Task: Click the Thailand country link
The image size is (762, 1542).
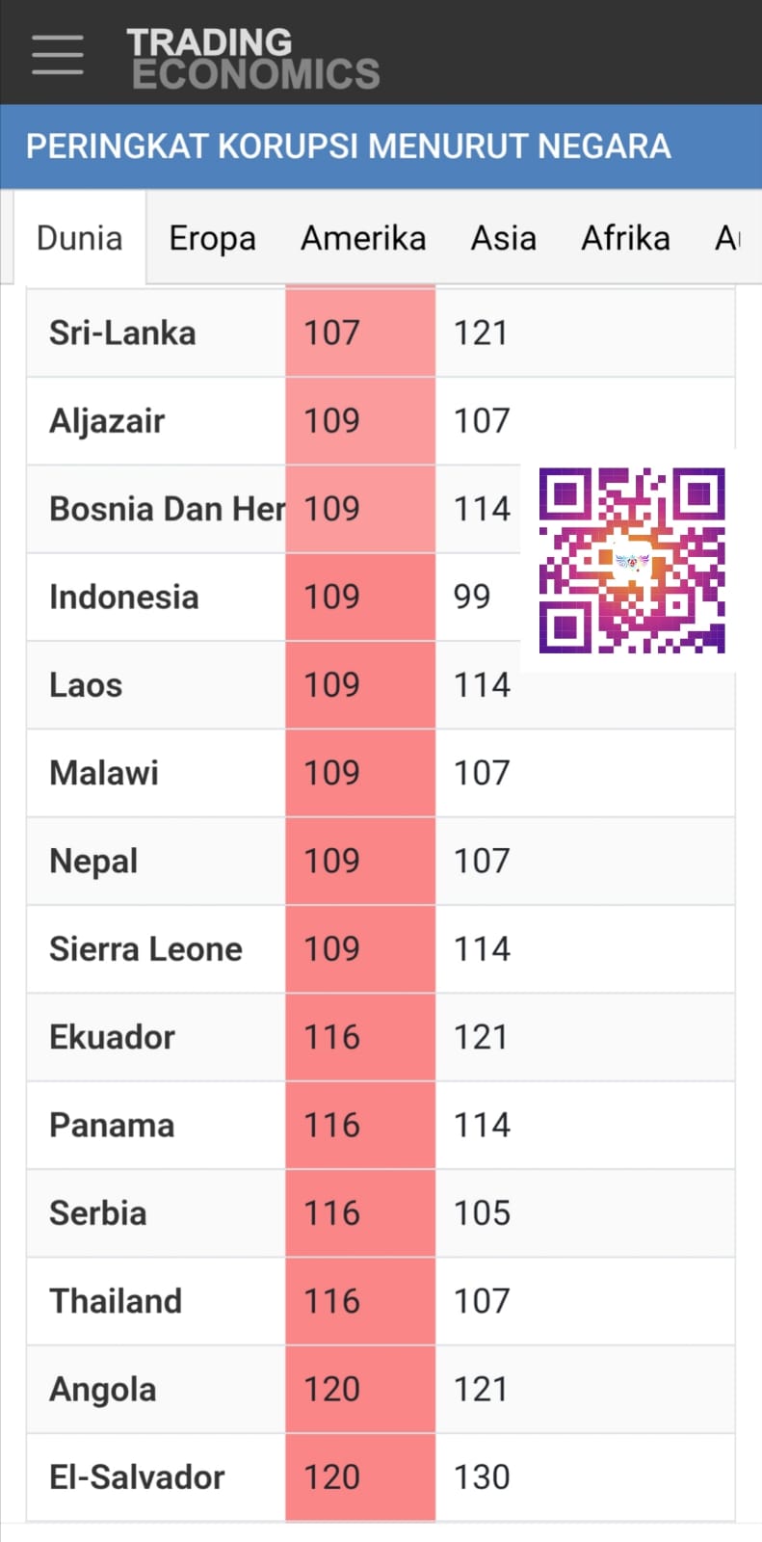Action: click(116, 1301)
